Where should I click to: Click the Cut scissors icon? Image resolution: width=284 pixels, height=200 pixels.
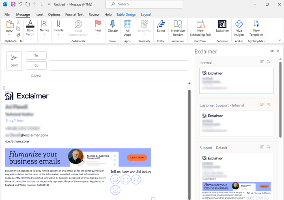click(x=18, y=22)
